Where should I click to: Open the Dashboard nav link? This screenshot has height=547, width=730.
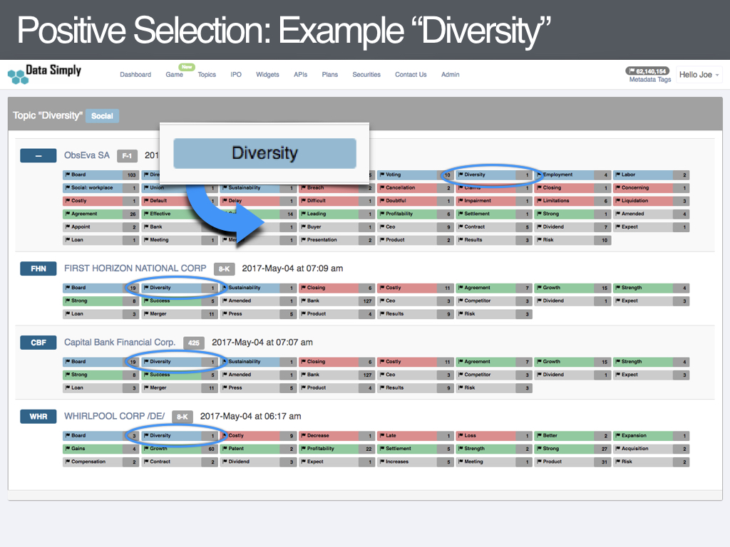(135, 74)
